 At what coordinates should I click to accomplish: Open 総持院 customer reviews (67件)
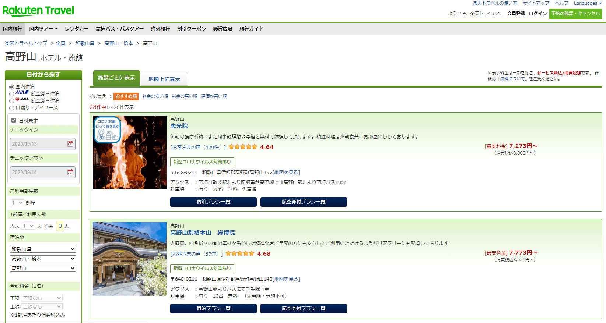196,254
